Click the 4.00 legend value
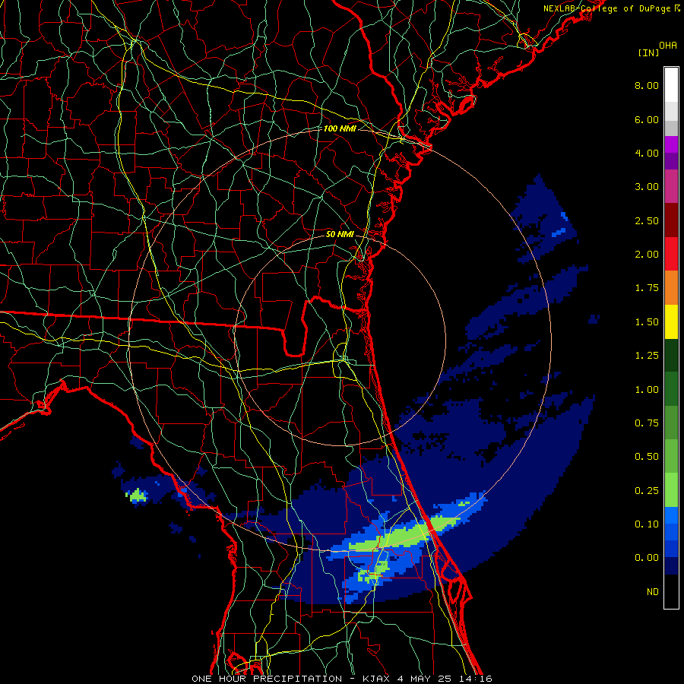Viewport: 684px width, 684px height. [647, 153]
